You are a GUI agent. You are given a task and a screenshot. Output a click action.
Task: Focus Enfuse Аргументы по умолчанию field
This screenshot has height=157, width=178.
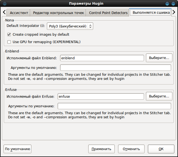point(114,106)
